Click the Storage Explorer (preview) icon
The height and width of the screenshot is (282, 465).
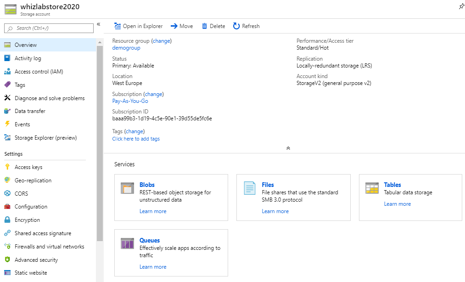coord(7,137)
